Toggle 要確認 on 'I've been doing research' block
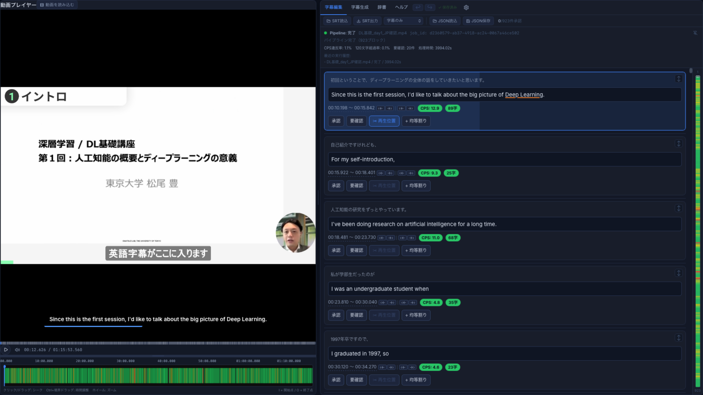 (357, 251)
